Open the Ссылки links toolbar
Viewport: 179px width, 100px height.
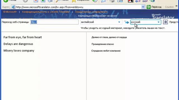[x=169, y=7]
